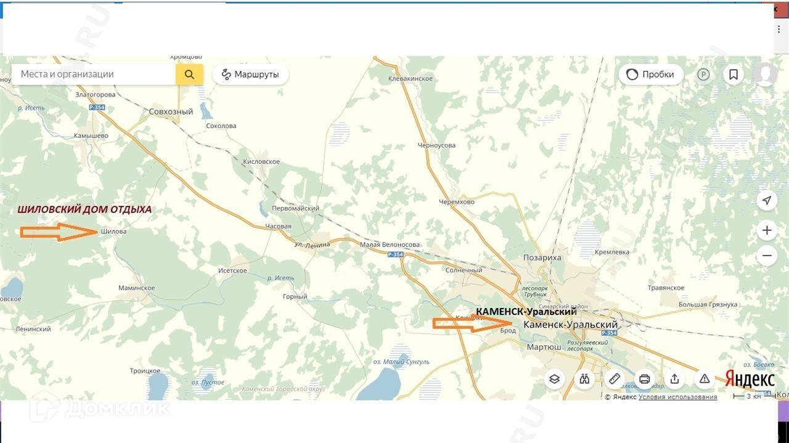Click the Яндекс logo

click(x=750, y=378)
